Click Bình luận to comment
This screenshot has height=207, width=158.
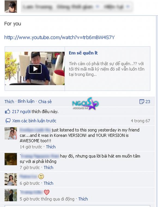(26, 101)
